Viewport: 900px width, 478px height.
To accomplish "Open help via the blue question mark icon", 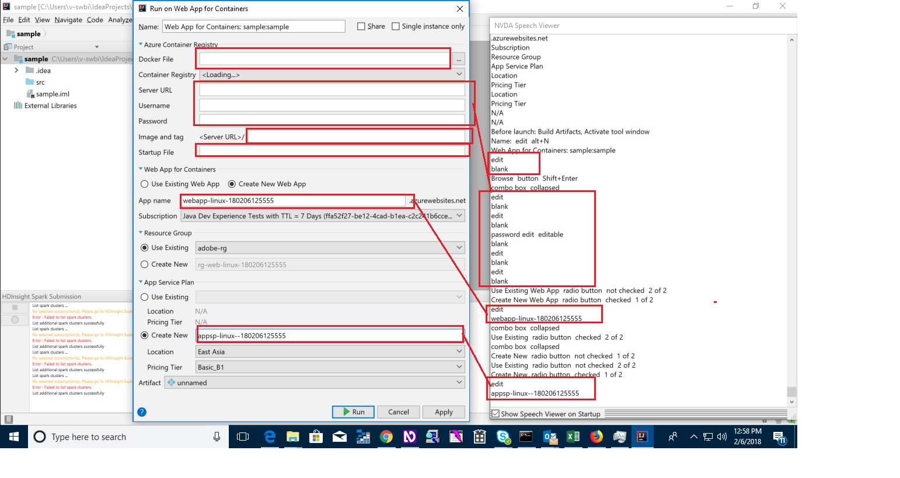I will point(141,412).
